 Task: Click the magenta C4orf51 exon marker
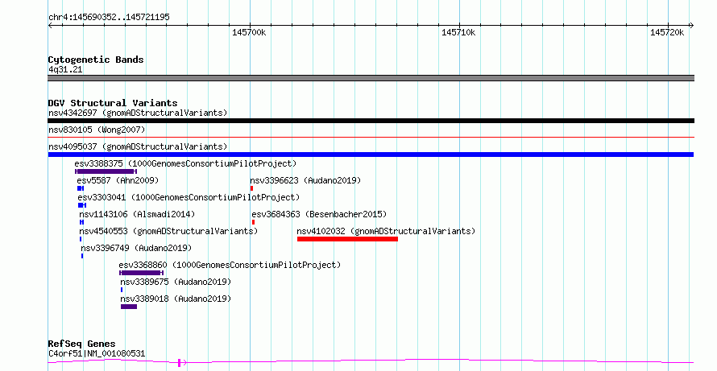click(x=179, y=363)
